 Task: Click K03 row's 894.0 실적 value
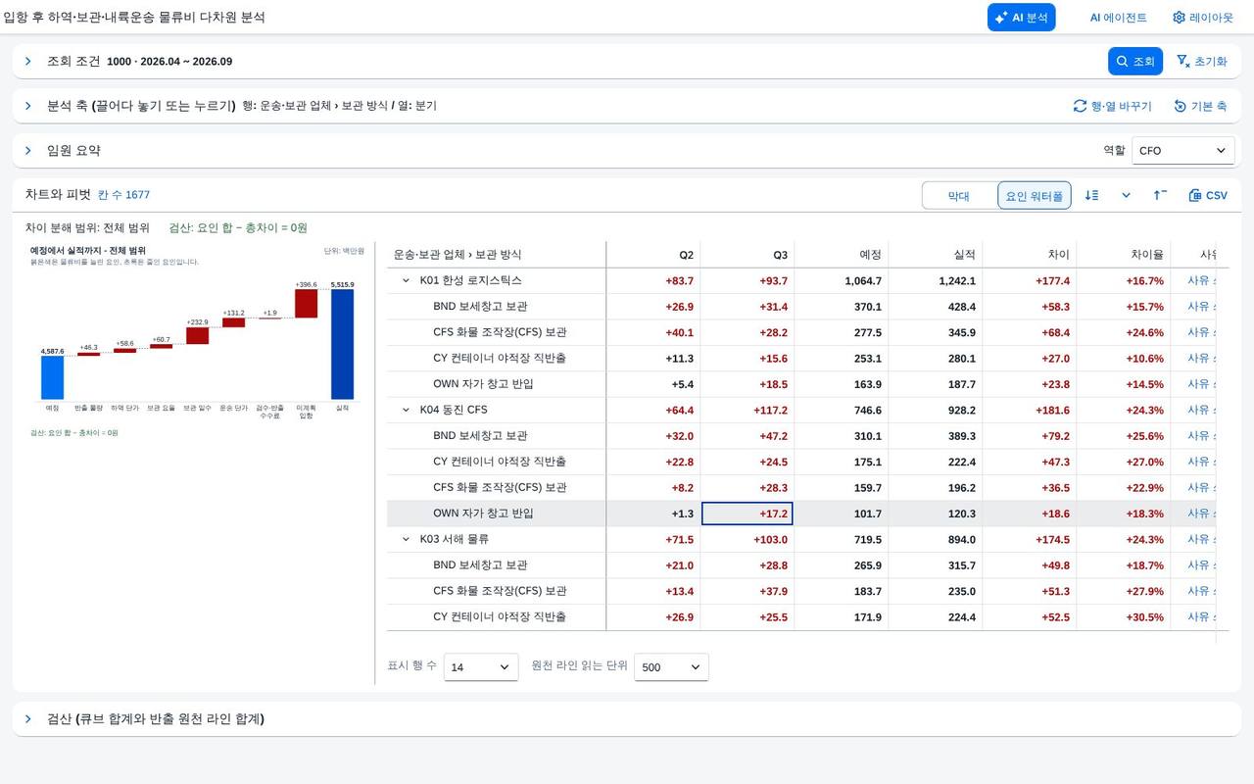[x=936, y=539]
